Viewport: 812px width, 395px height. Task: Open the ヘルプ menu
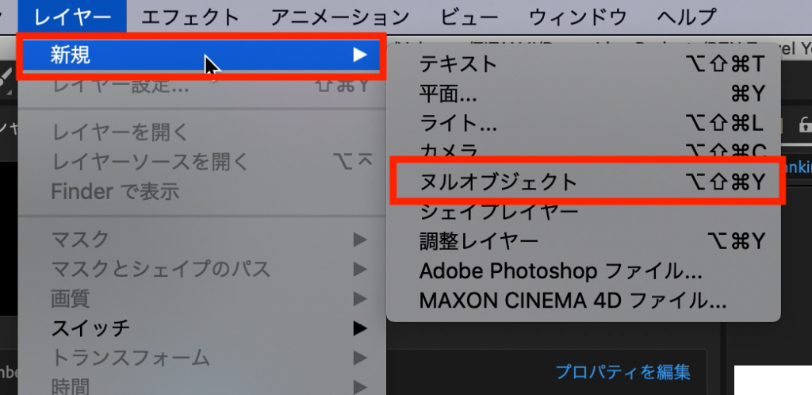(x=687, y=17)
